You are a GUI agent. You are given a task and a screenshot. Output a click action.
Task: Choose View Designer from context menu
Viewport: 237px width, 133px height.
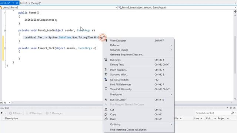point(138,41)
